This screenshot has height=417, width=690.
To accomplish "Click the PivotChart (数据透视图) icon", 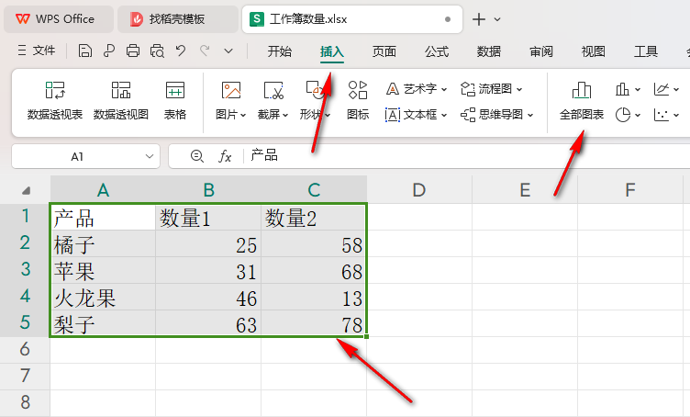I will pyautogui.click(x=121, y=91).
